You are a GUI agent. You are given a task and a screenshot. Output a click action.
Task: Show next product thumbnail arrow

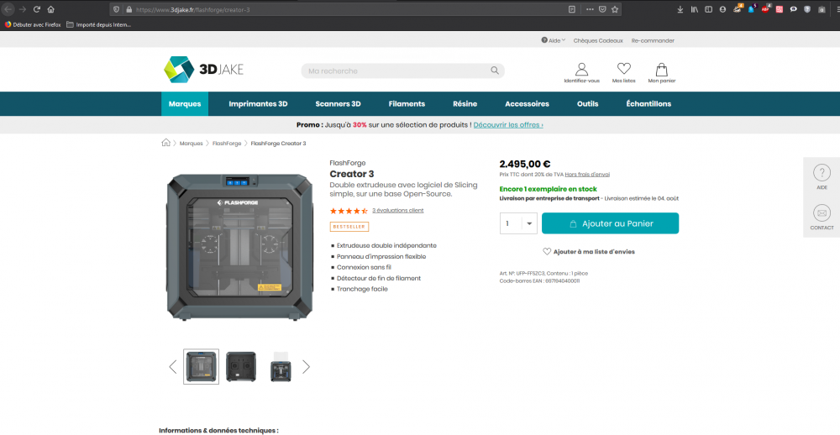tap(306, 366)
